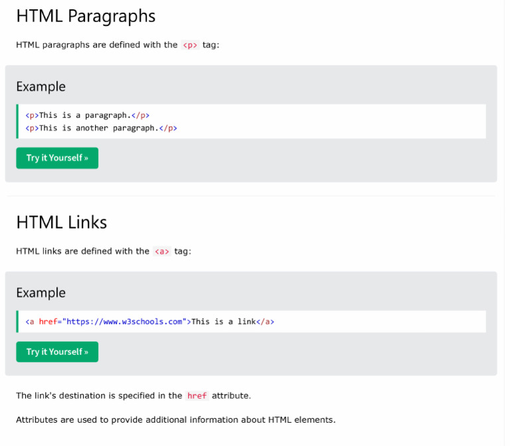Click the sentence "HTML links are defined with the"

[82, 251]
